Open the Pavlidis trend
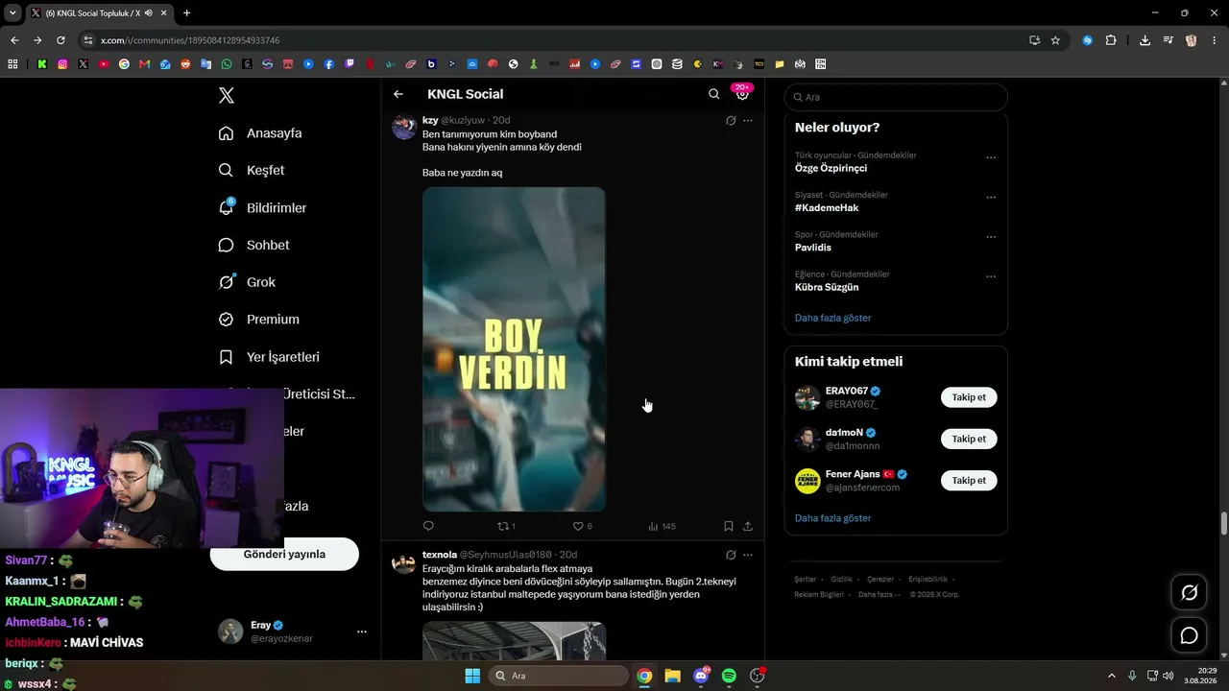 [813, 248]
